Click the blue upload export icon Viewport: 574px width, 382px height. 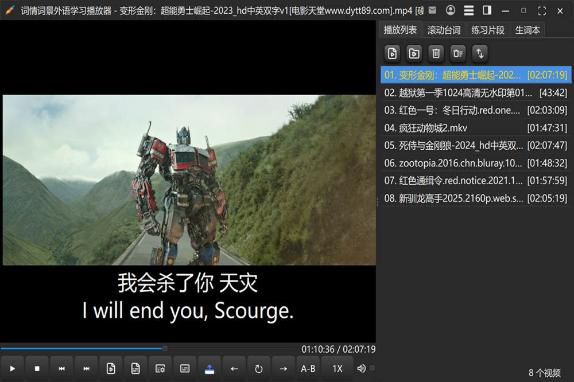(210, 368)
